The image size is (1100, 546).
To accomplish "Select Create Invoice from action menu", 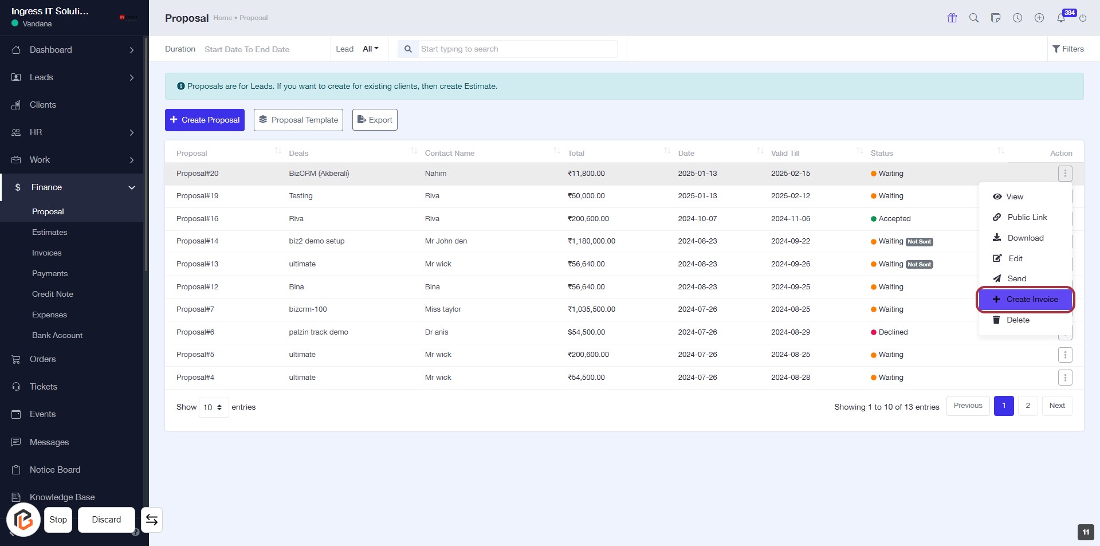I will click(1025, 299).
